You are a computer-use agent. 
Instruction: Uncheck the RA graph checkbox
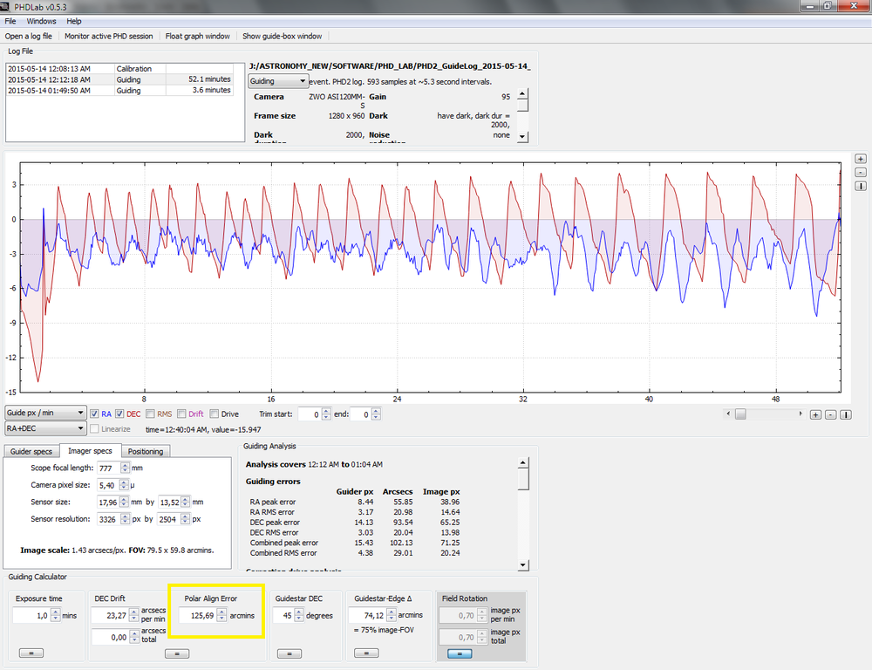[95, 414]
